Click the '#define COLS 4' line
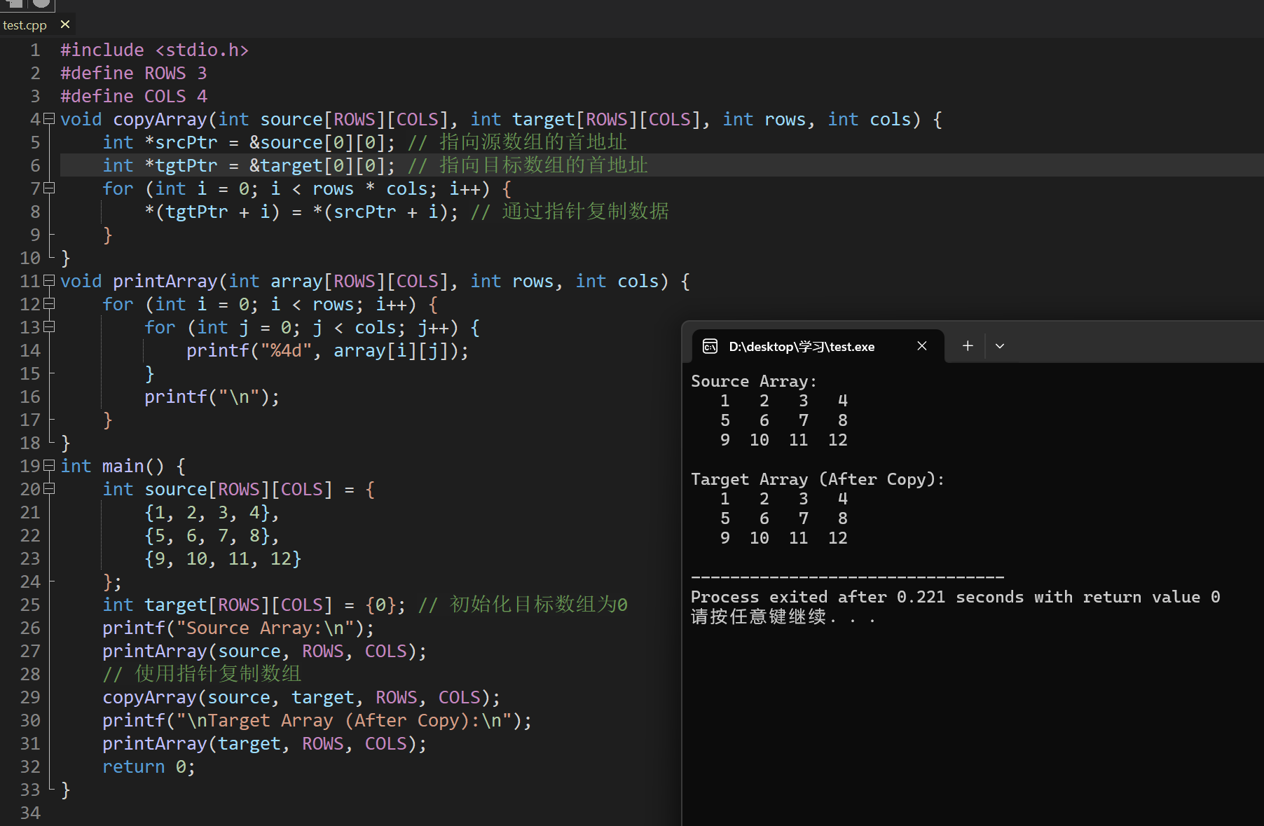The height and width of the screenshot is (826, 1264). tap(134, 97)
